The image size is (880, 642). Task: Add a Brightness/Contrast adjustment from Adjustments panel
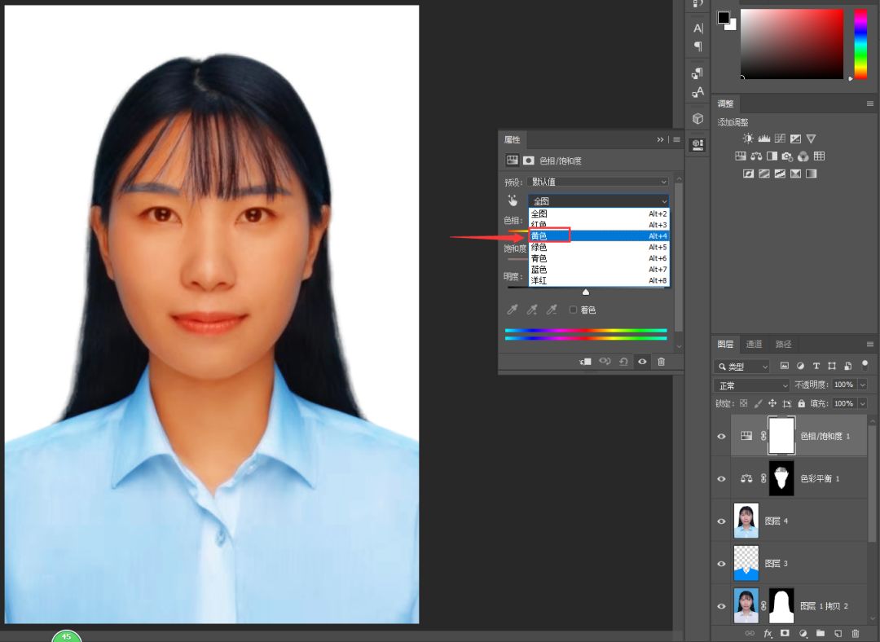coord(748,139)
